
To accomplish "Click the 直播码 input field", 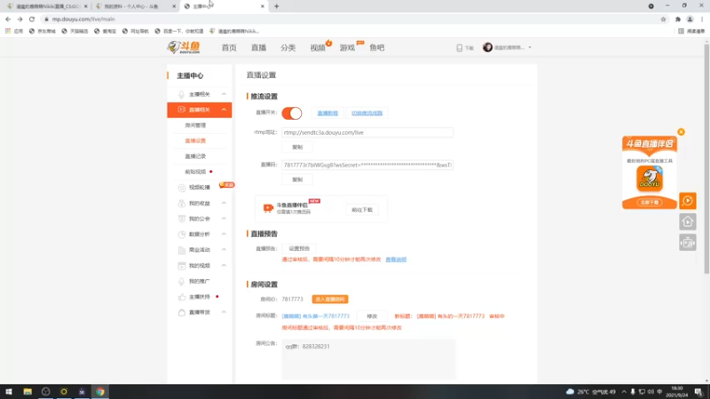I will click(367, 165).
